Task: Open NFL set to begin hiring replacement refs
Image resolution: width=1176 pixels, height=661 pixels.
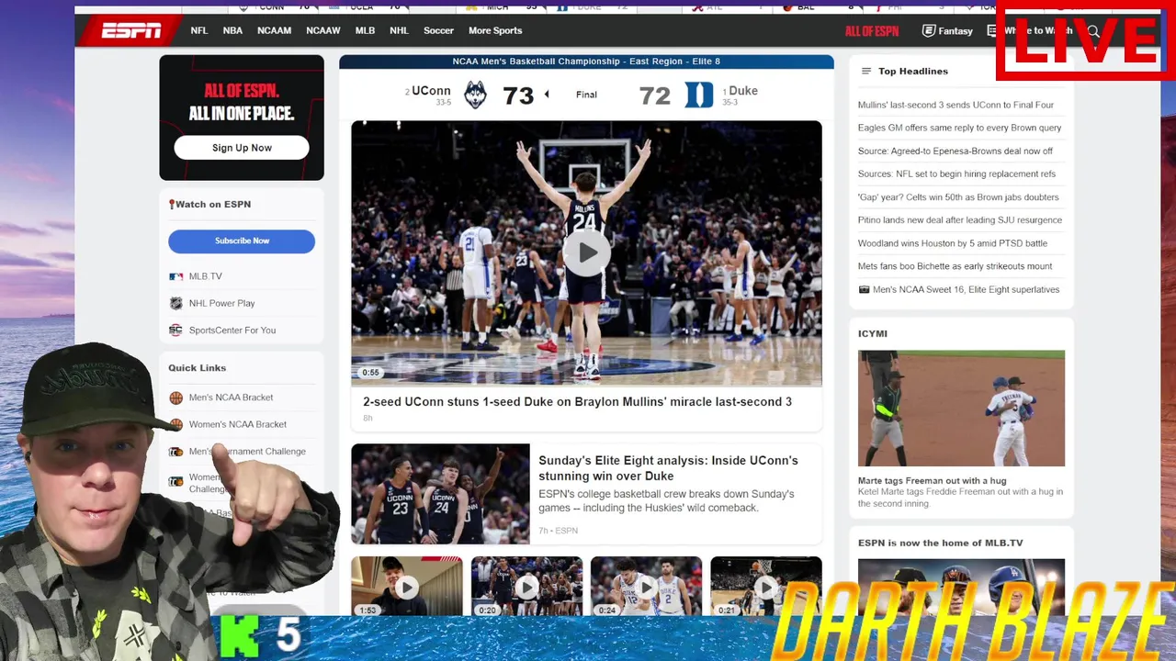Action: (956, 174)
